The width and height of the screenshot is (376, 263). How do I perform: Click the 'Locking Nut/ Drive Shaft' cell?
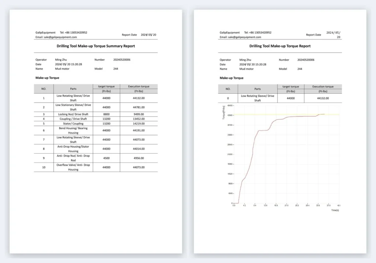[73, 114]
